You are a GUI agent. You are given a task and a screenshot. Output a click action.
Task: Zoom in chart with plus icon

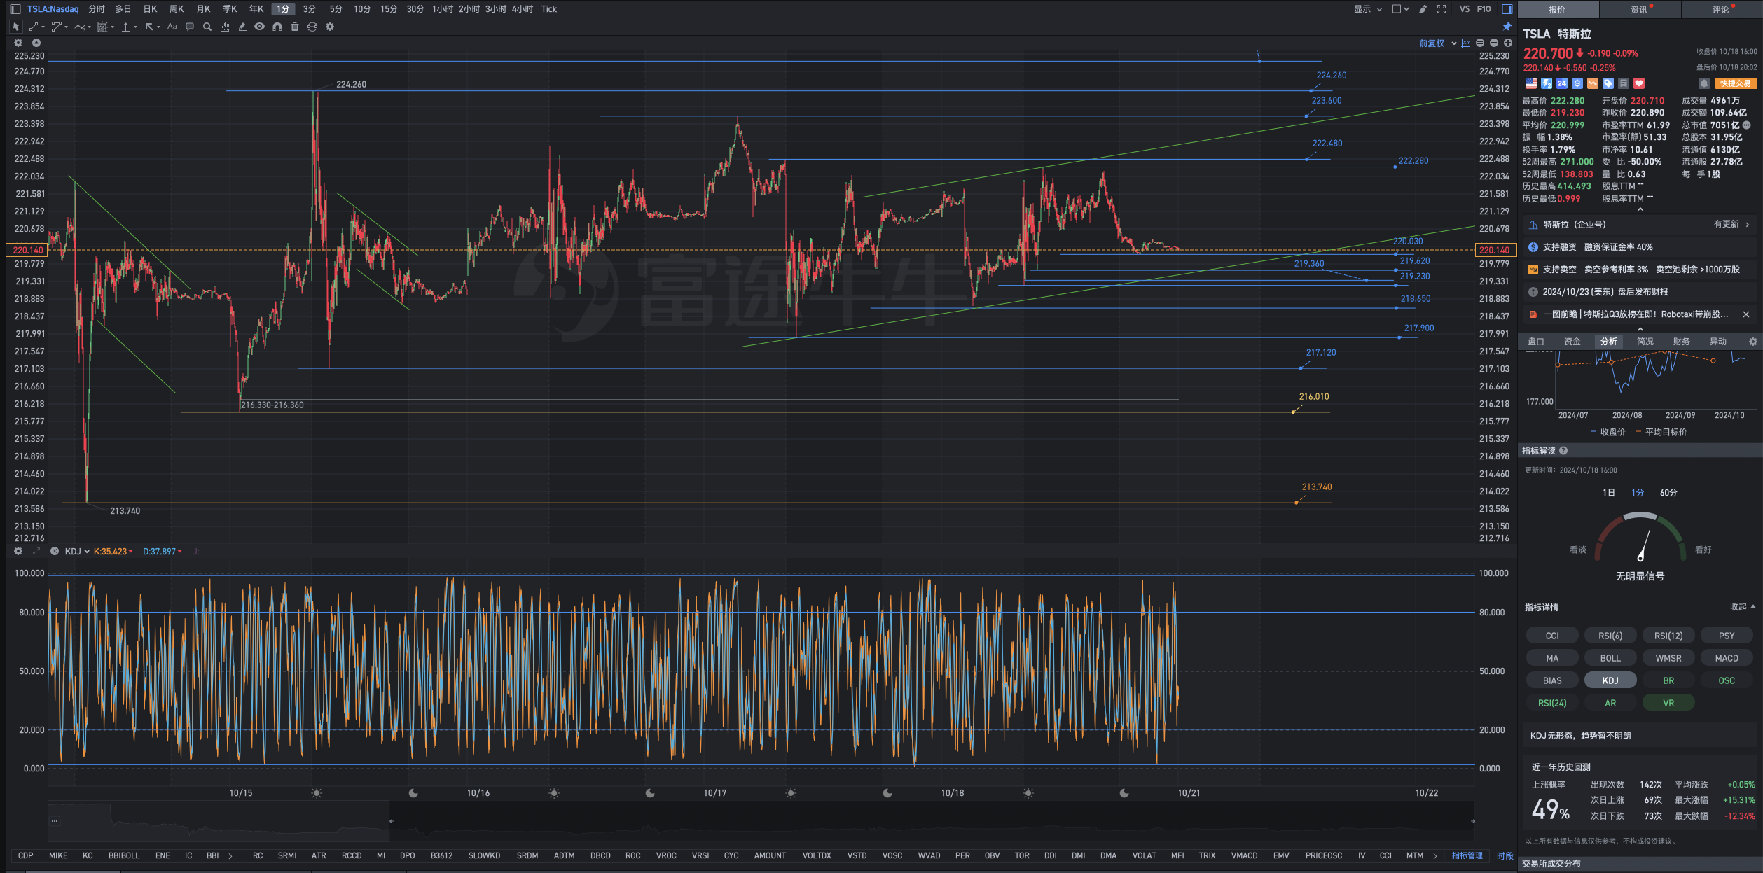click(1508, 43)
